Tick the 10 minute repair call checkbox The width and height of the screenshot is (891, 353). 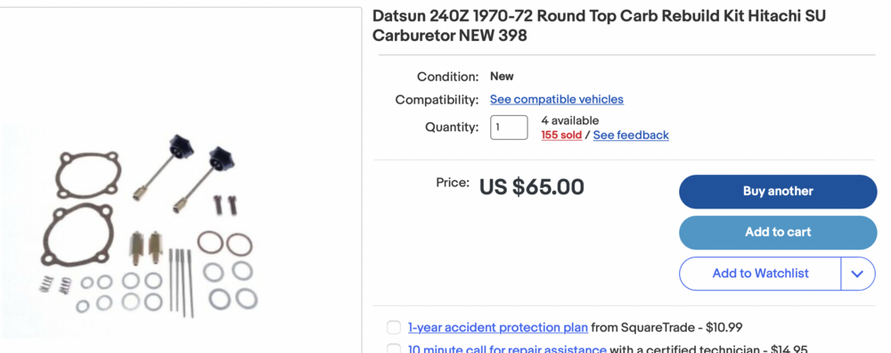tap(393, 349)
